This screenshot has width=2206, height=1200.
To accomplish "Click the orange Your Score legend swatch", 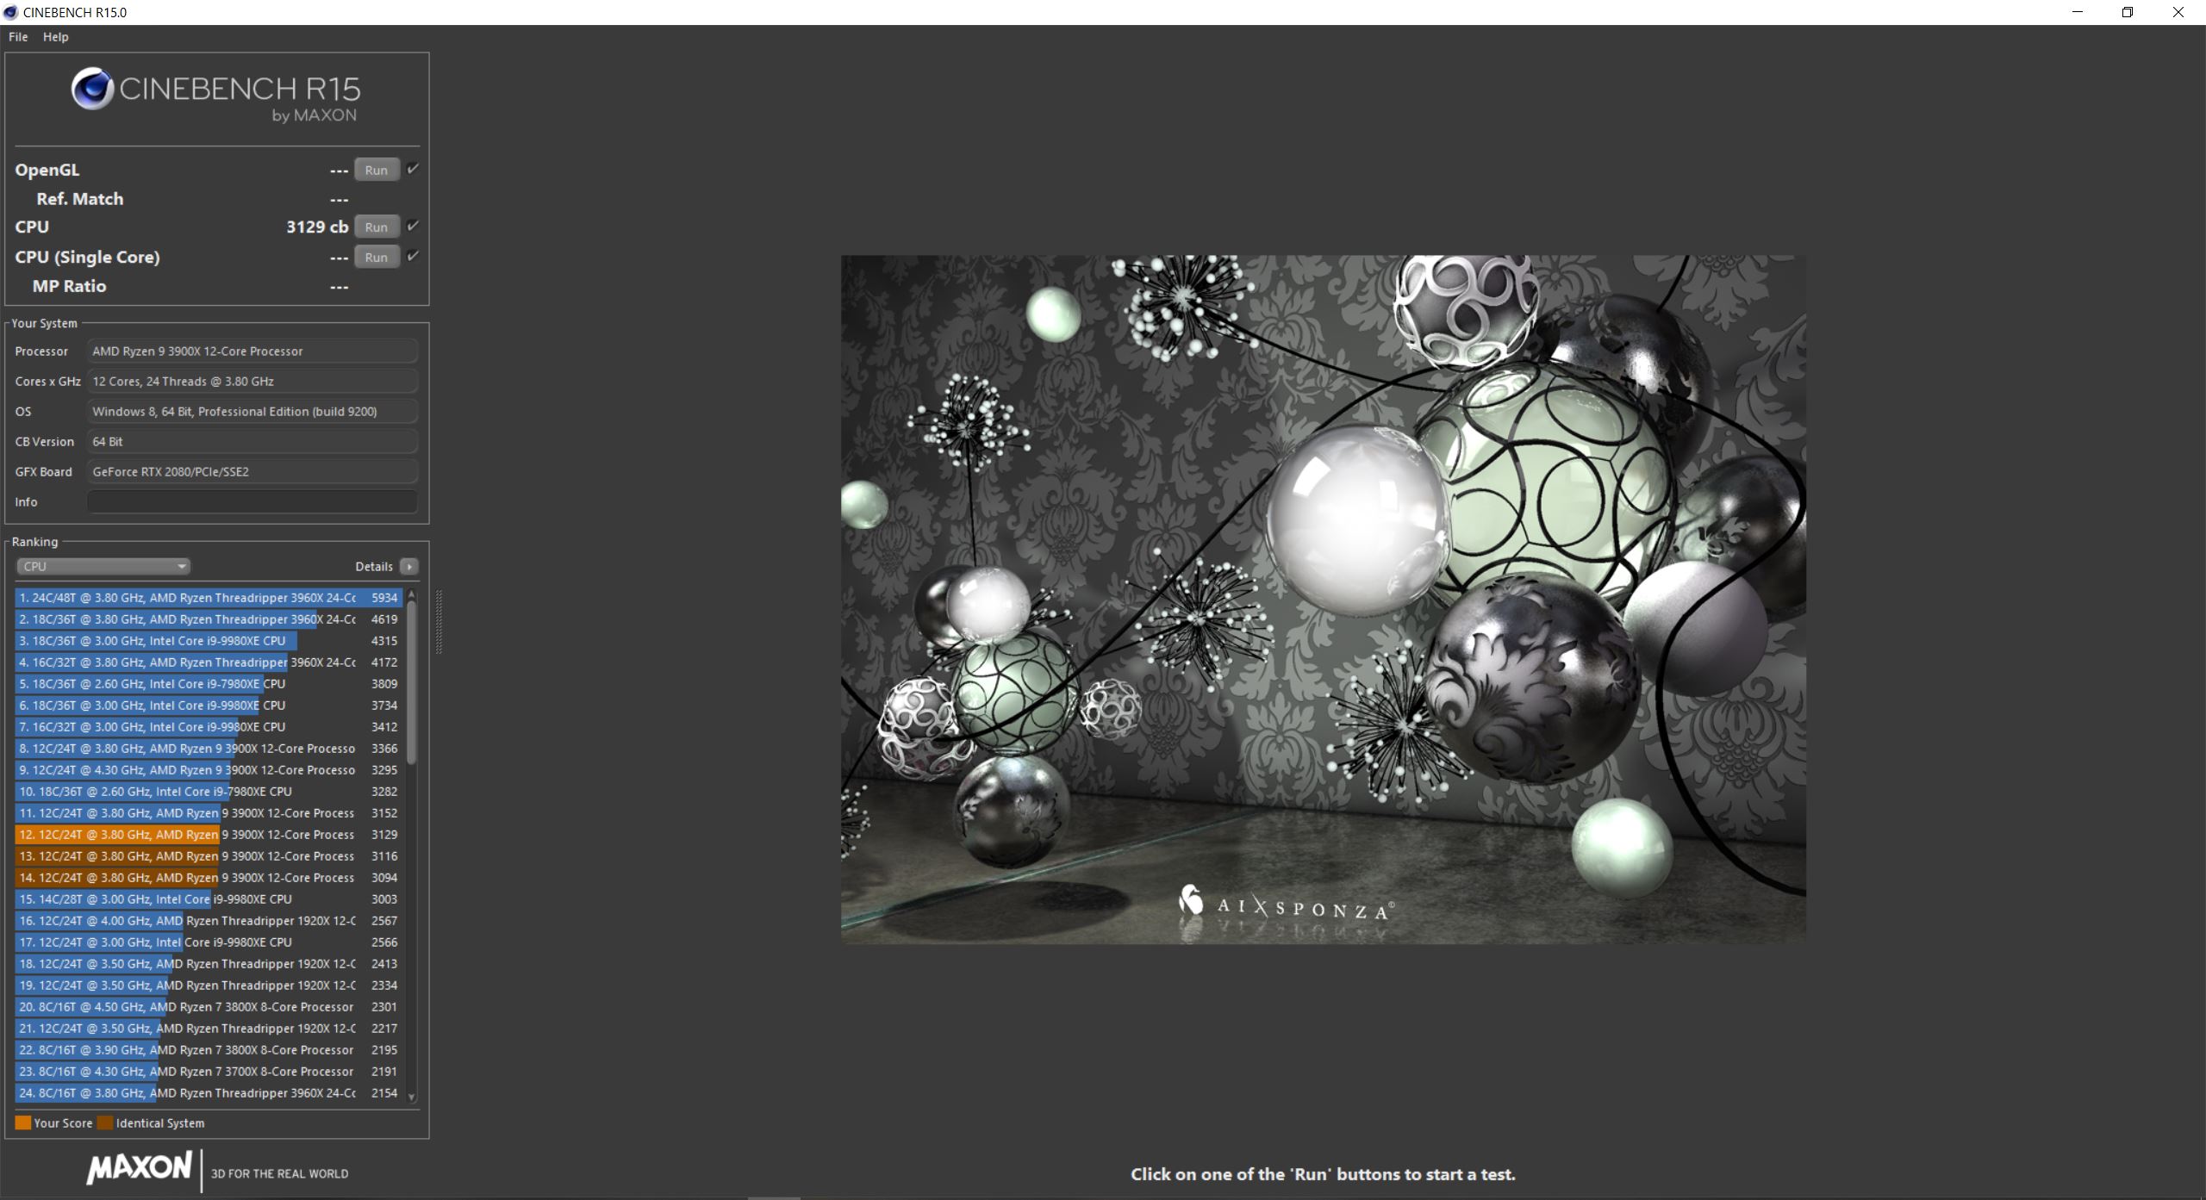I will (x=22, y=1122).
